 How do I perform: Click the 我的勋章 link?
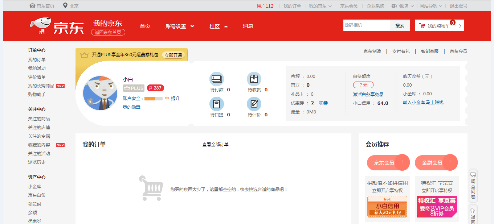click(x=132, y=107)
